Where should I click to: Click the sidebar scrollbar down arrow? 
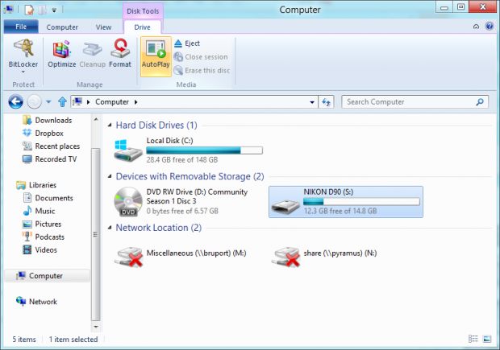96,327
